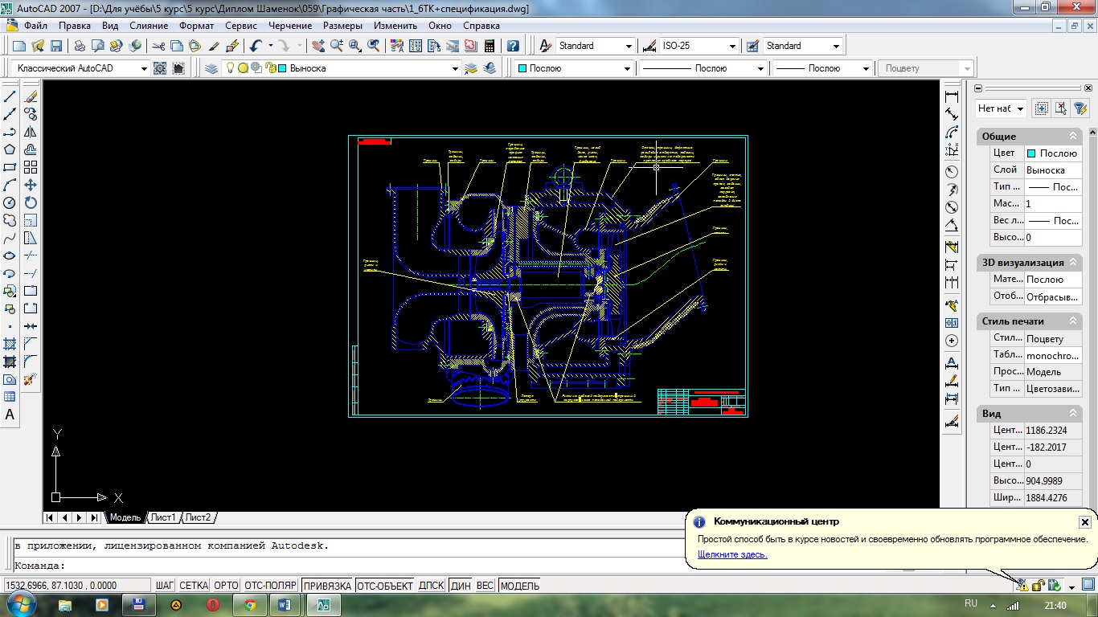Select the Array tool
1098x617 pixels.
(31, 167)
